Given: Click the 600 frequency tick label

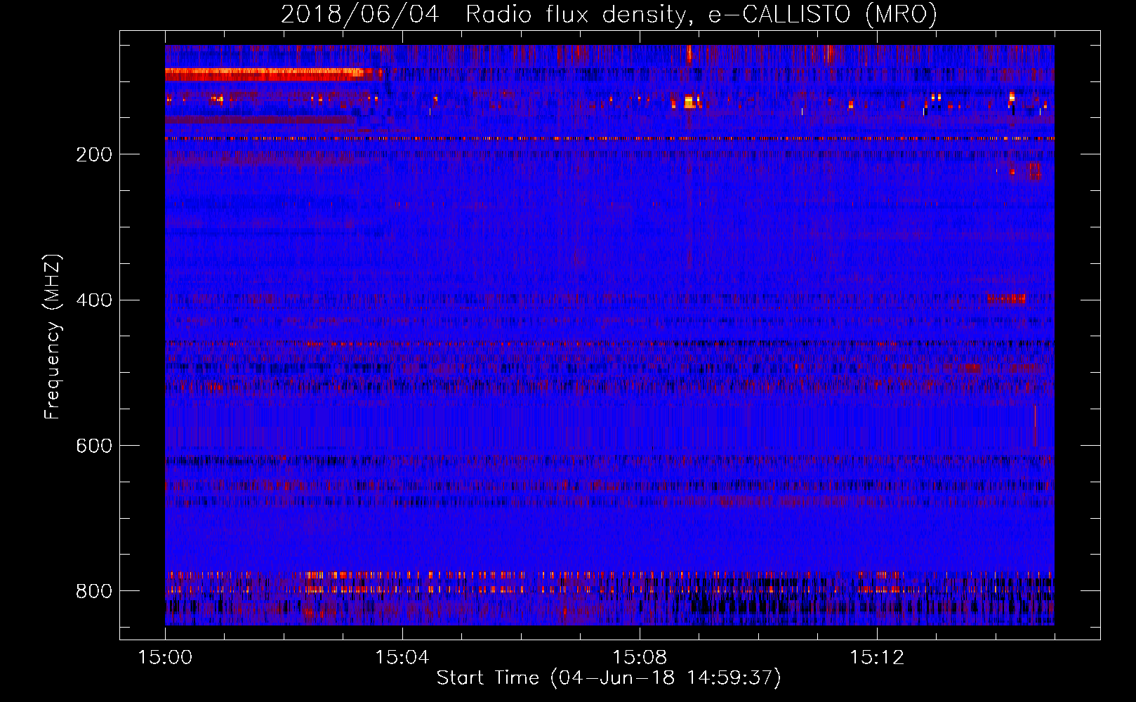Looking at the screenshot, I should click(94, 446).
